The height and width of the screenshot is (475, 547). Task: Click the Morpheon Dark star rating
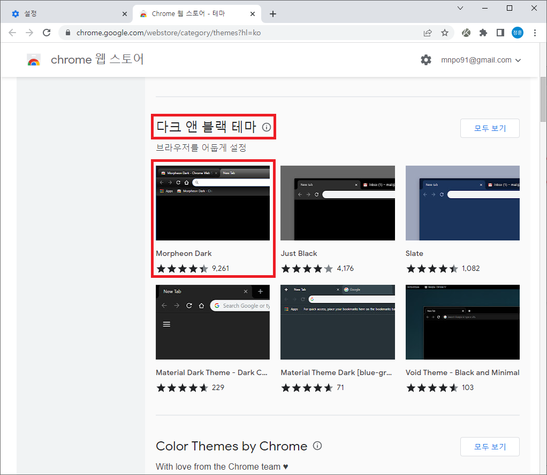pyautogui.click(x=182, y=269)
